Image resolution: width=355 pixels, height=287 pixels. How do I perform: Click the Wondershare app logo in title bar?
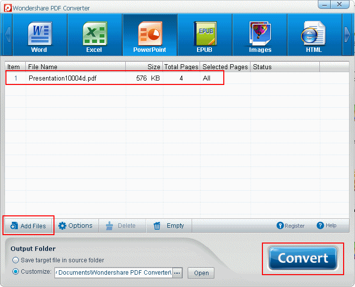tap(8, 8)
